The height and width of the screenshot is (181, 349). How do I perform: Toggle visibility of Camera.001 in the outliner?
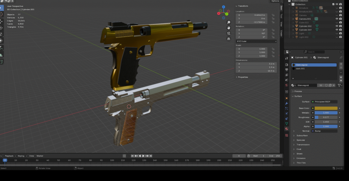pyautogui.click(x=336, y=19)
